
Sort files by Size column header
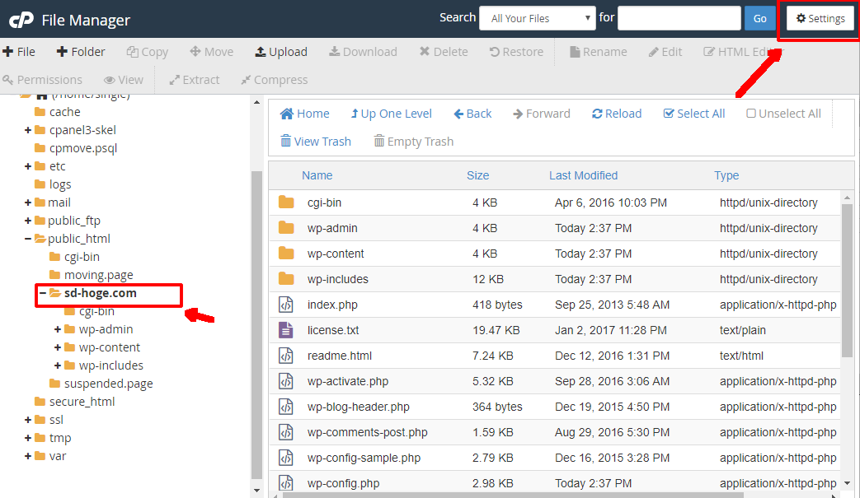pyautogui.click(x=477, y=175)
